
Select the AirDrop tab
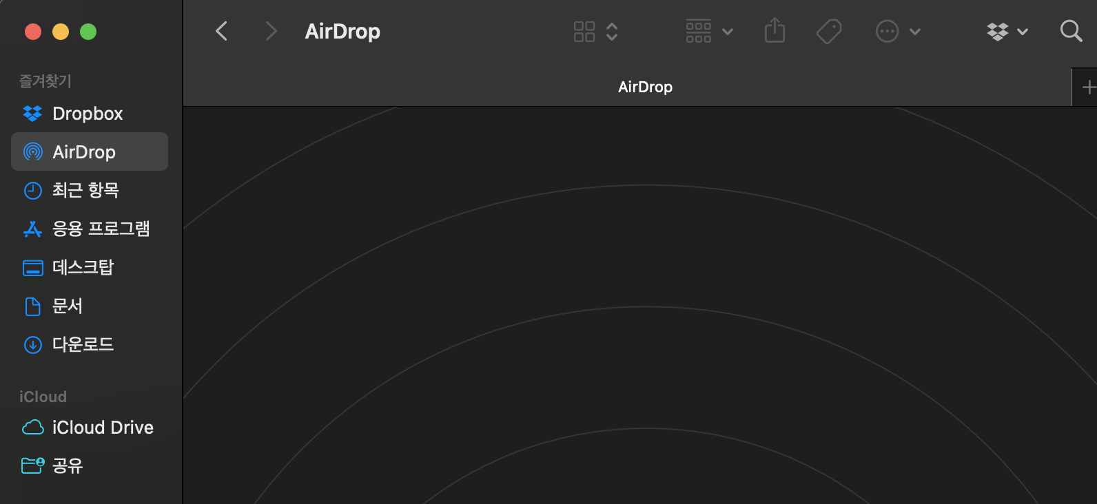click(x=627, y=87)
